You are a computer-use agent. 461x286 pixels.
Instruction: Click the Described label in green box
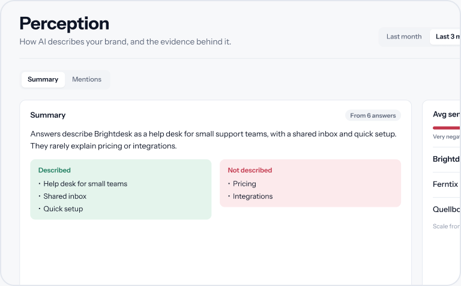(x=55, y=170)
